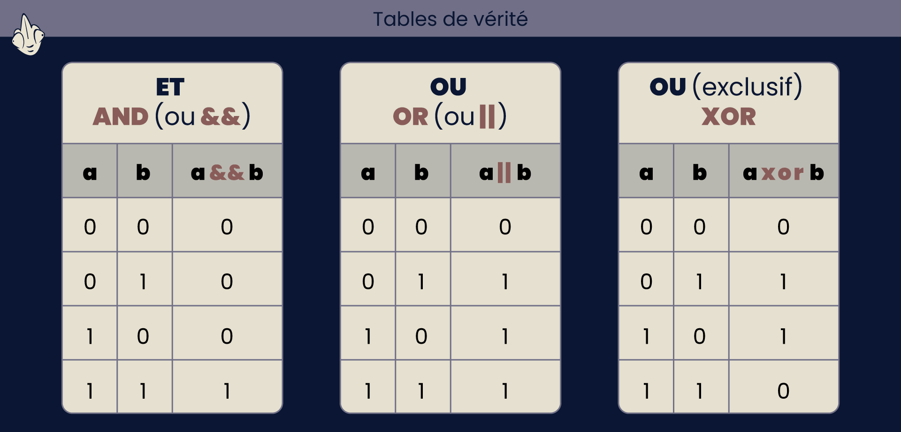Select the OU OR table header
The image size is (901, 432).
click(450, 103)
